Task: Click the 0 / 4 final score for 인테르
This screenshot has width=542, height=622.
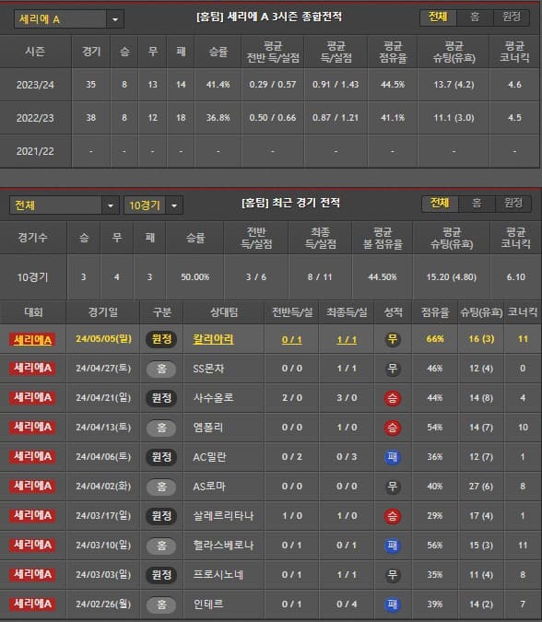Action: 347,604
